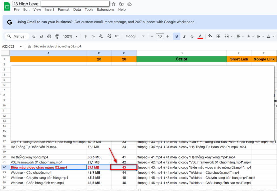Toggle italic formatting
Image resolution: width=277 pixels, height=191 pixels.
pos(184,36)
